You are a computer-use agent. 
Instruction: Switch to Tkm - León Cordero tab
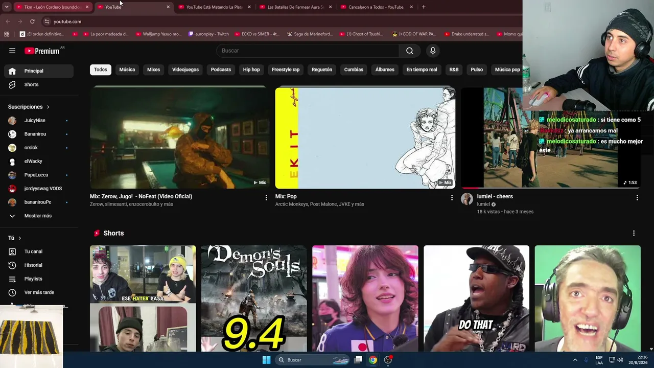[x=52, y=7]
